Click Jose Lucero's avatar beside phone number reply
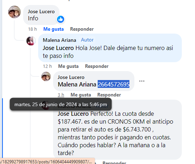195x164 pixels. 46,76
